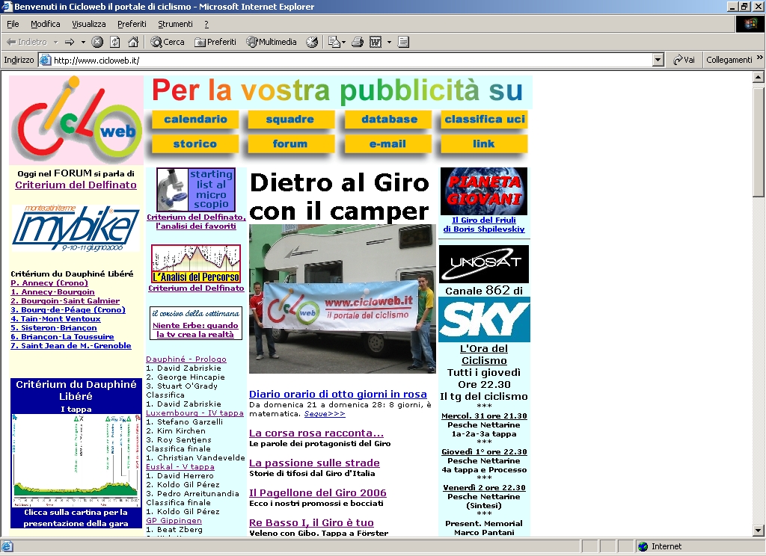Image resolution: width=766 pixels, height=556 pixels.
Task: Open the File menu
Action: (x=13, y=24)
